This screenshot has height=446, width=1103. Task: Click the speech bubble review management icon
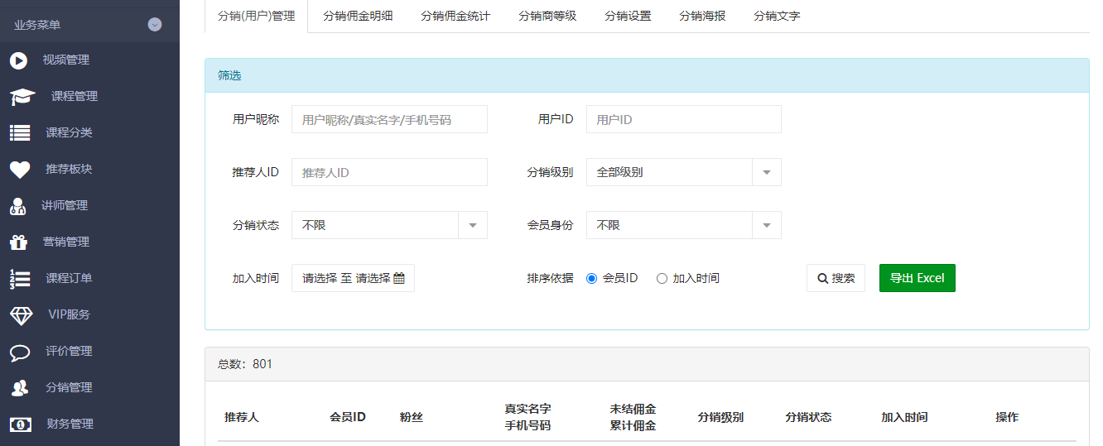tap(20, 352)
